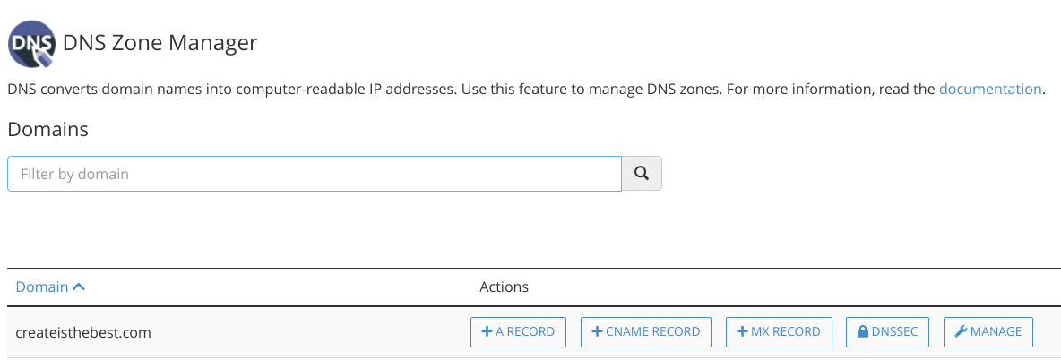This screenshot has height=360, width=1061.
Task: Click the plus icon on A RECORD
Action: pos(487,332)
